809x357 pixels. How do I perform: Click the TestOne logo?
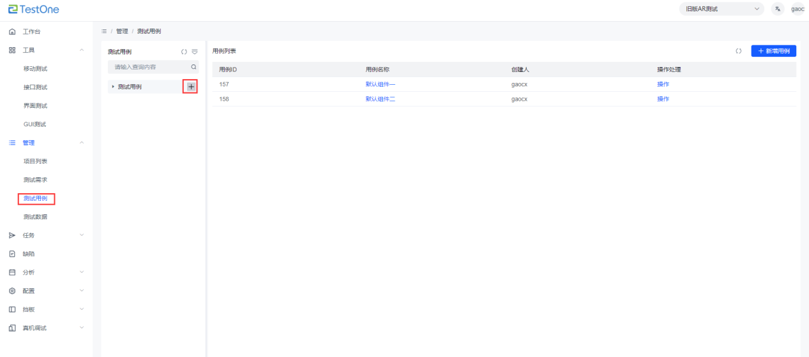(34, 9)
